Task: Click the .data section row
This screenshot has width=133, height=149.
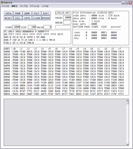Action: [95, 35]
